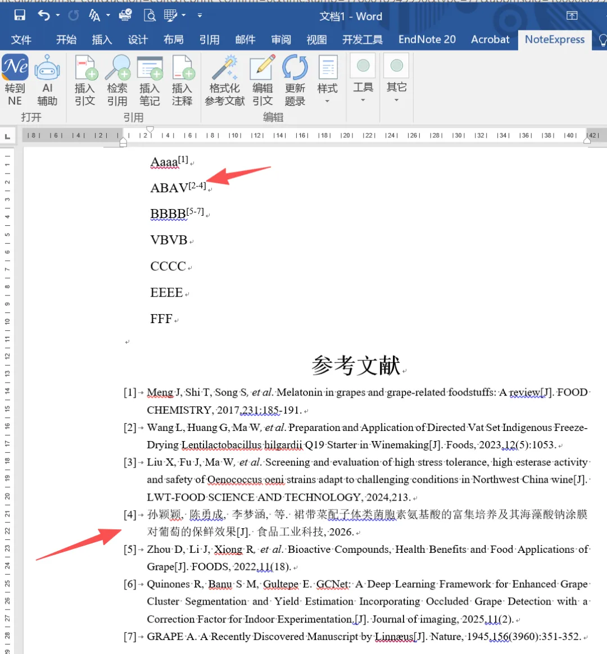Click the text styles (A) quick access icon
Viewport: 607px width, 654px height.
click(x=94, y=15)
